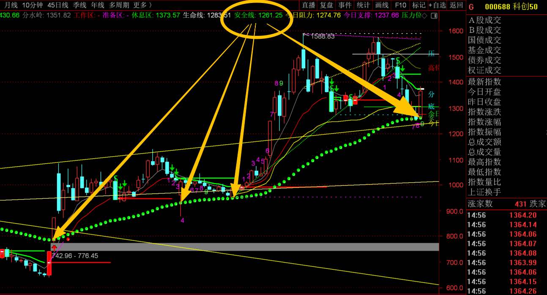Click the 今日开盘 row
Screen dimensions: 547x295
(x=484, y=92)
